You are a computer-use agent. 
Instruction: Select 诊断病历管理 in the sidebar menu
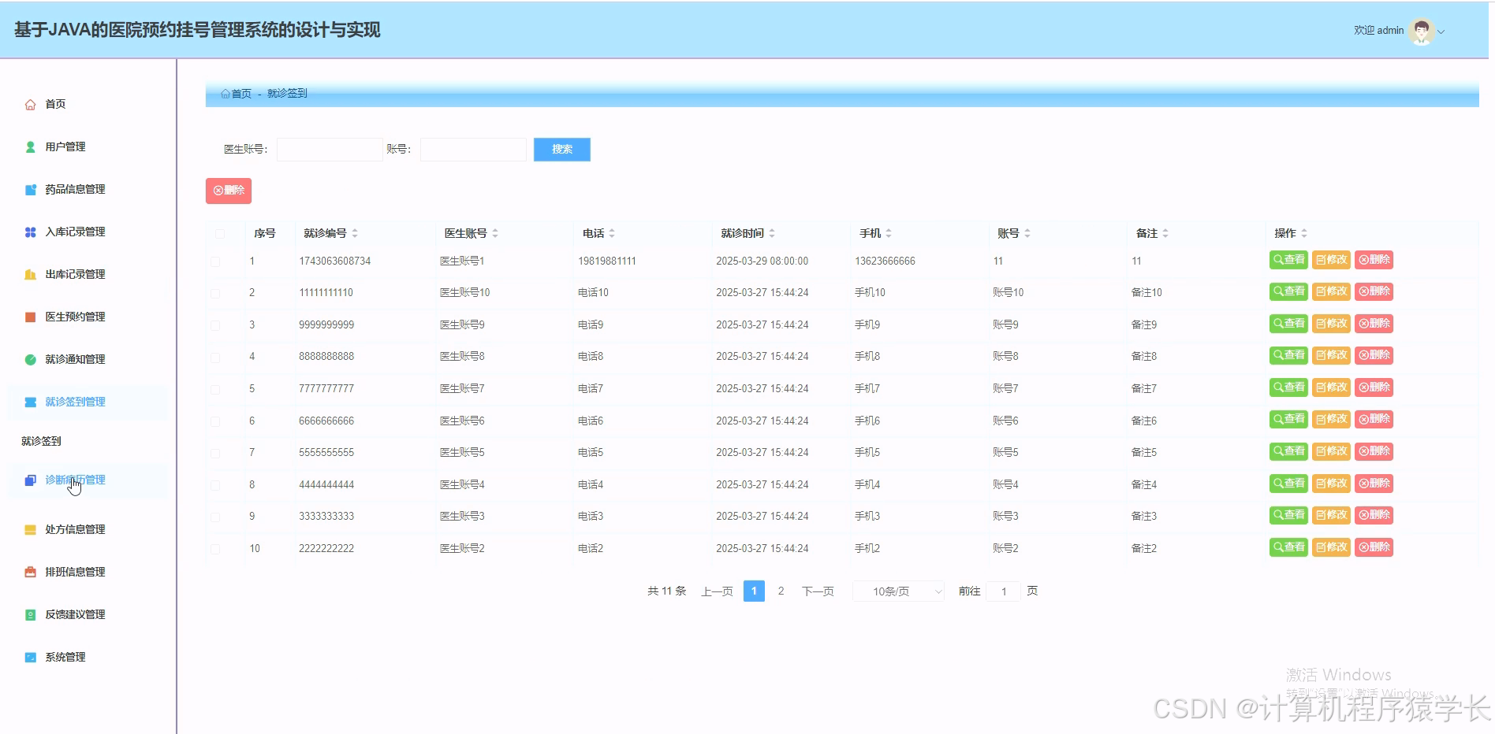(x=75, y=480)
